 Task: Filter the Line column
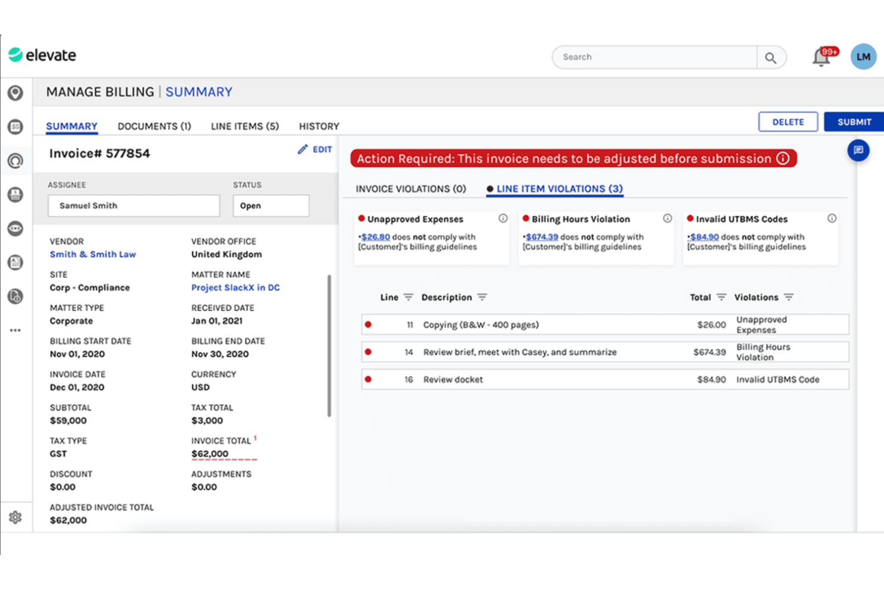pos(409,297)
